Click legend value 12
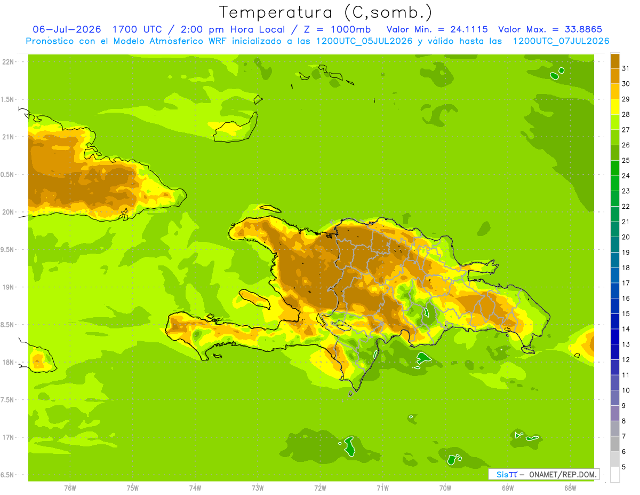The image size is (640, 495). pos(626,359)
